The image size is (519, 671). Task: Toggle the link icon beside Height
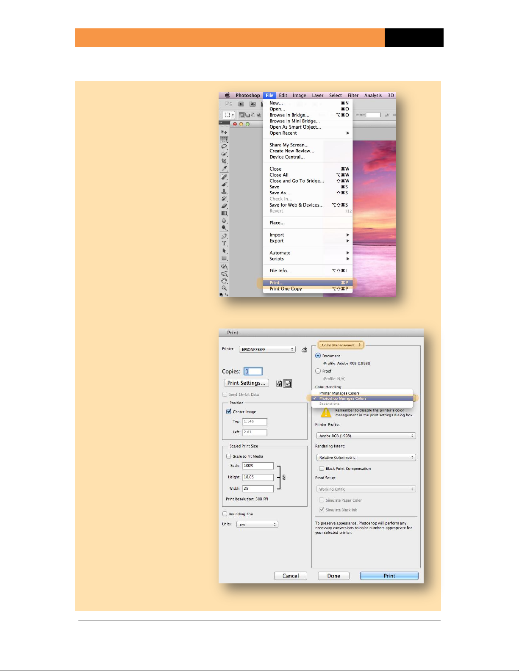(x=284, y=477)
